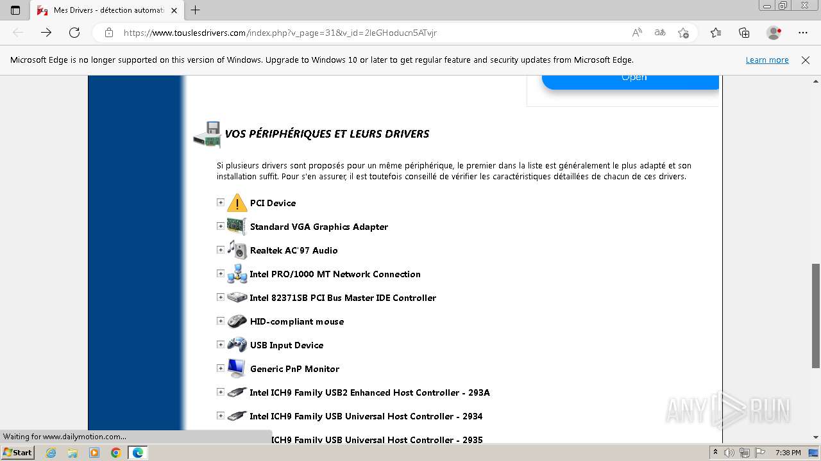
Task: Open Edge Settings and more menu
Action: tap(803, 33)
